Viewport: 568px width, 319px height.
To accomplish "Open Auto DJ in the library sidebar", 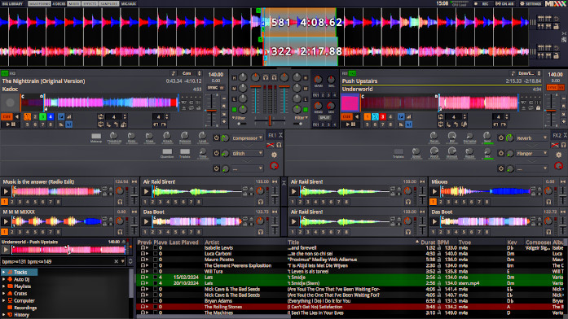I will (x=21, y=279).
